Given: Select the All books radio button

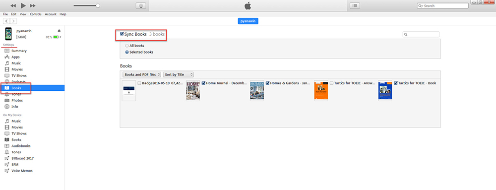Looking at the screenshot, I should (127, 46).
